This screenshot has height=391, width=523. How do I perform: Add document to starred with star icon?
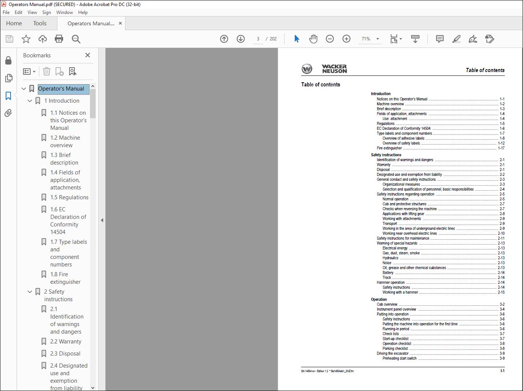click(26, 39)
